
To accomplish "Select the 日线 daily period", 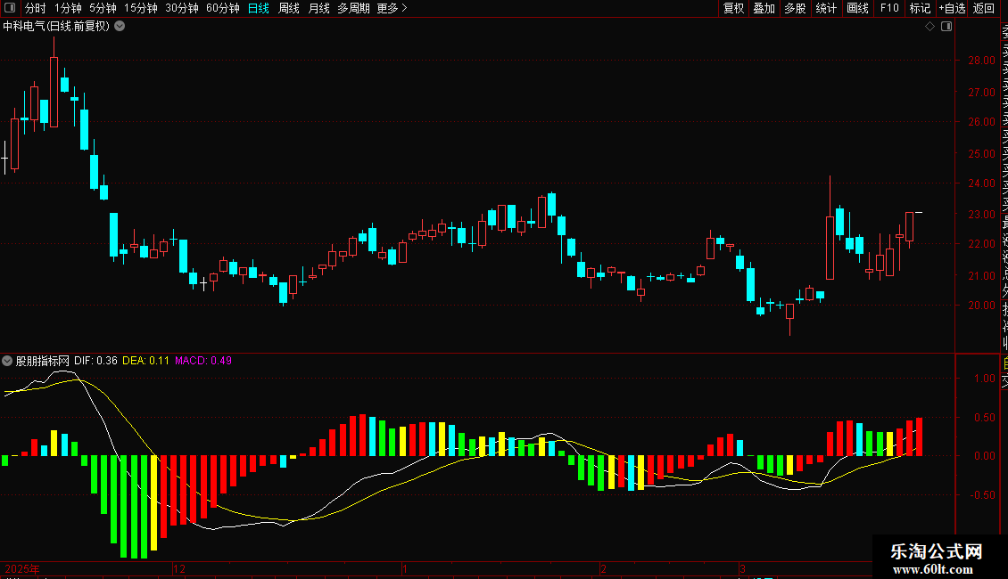I will [x=259, y=8].
